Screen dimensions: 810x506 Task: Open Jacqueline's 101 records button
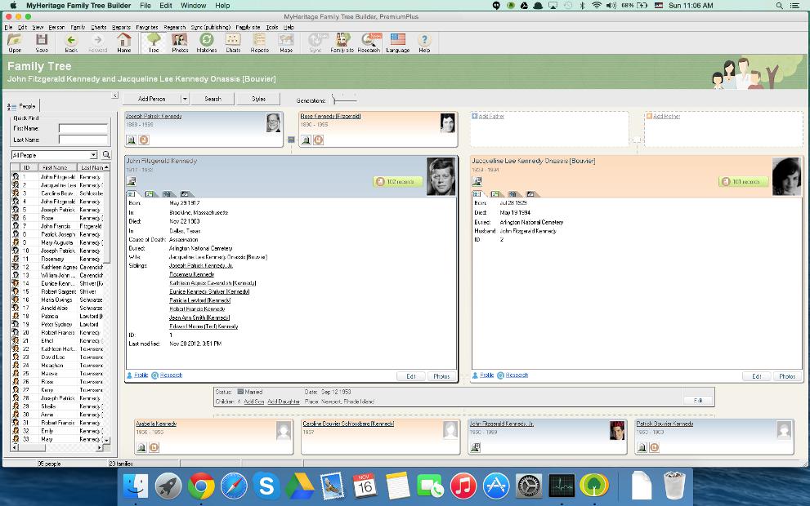(743, 181)
